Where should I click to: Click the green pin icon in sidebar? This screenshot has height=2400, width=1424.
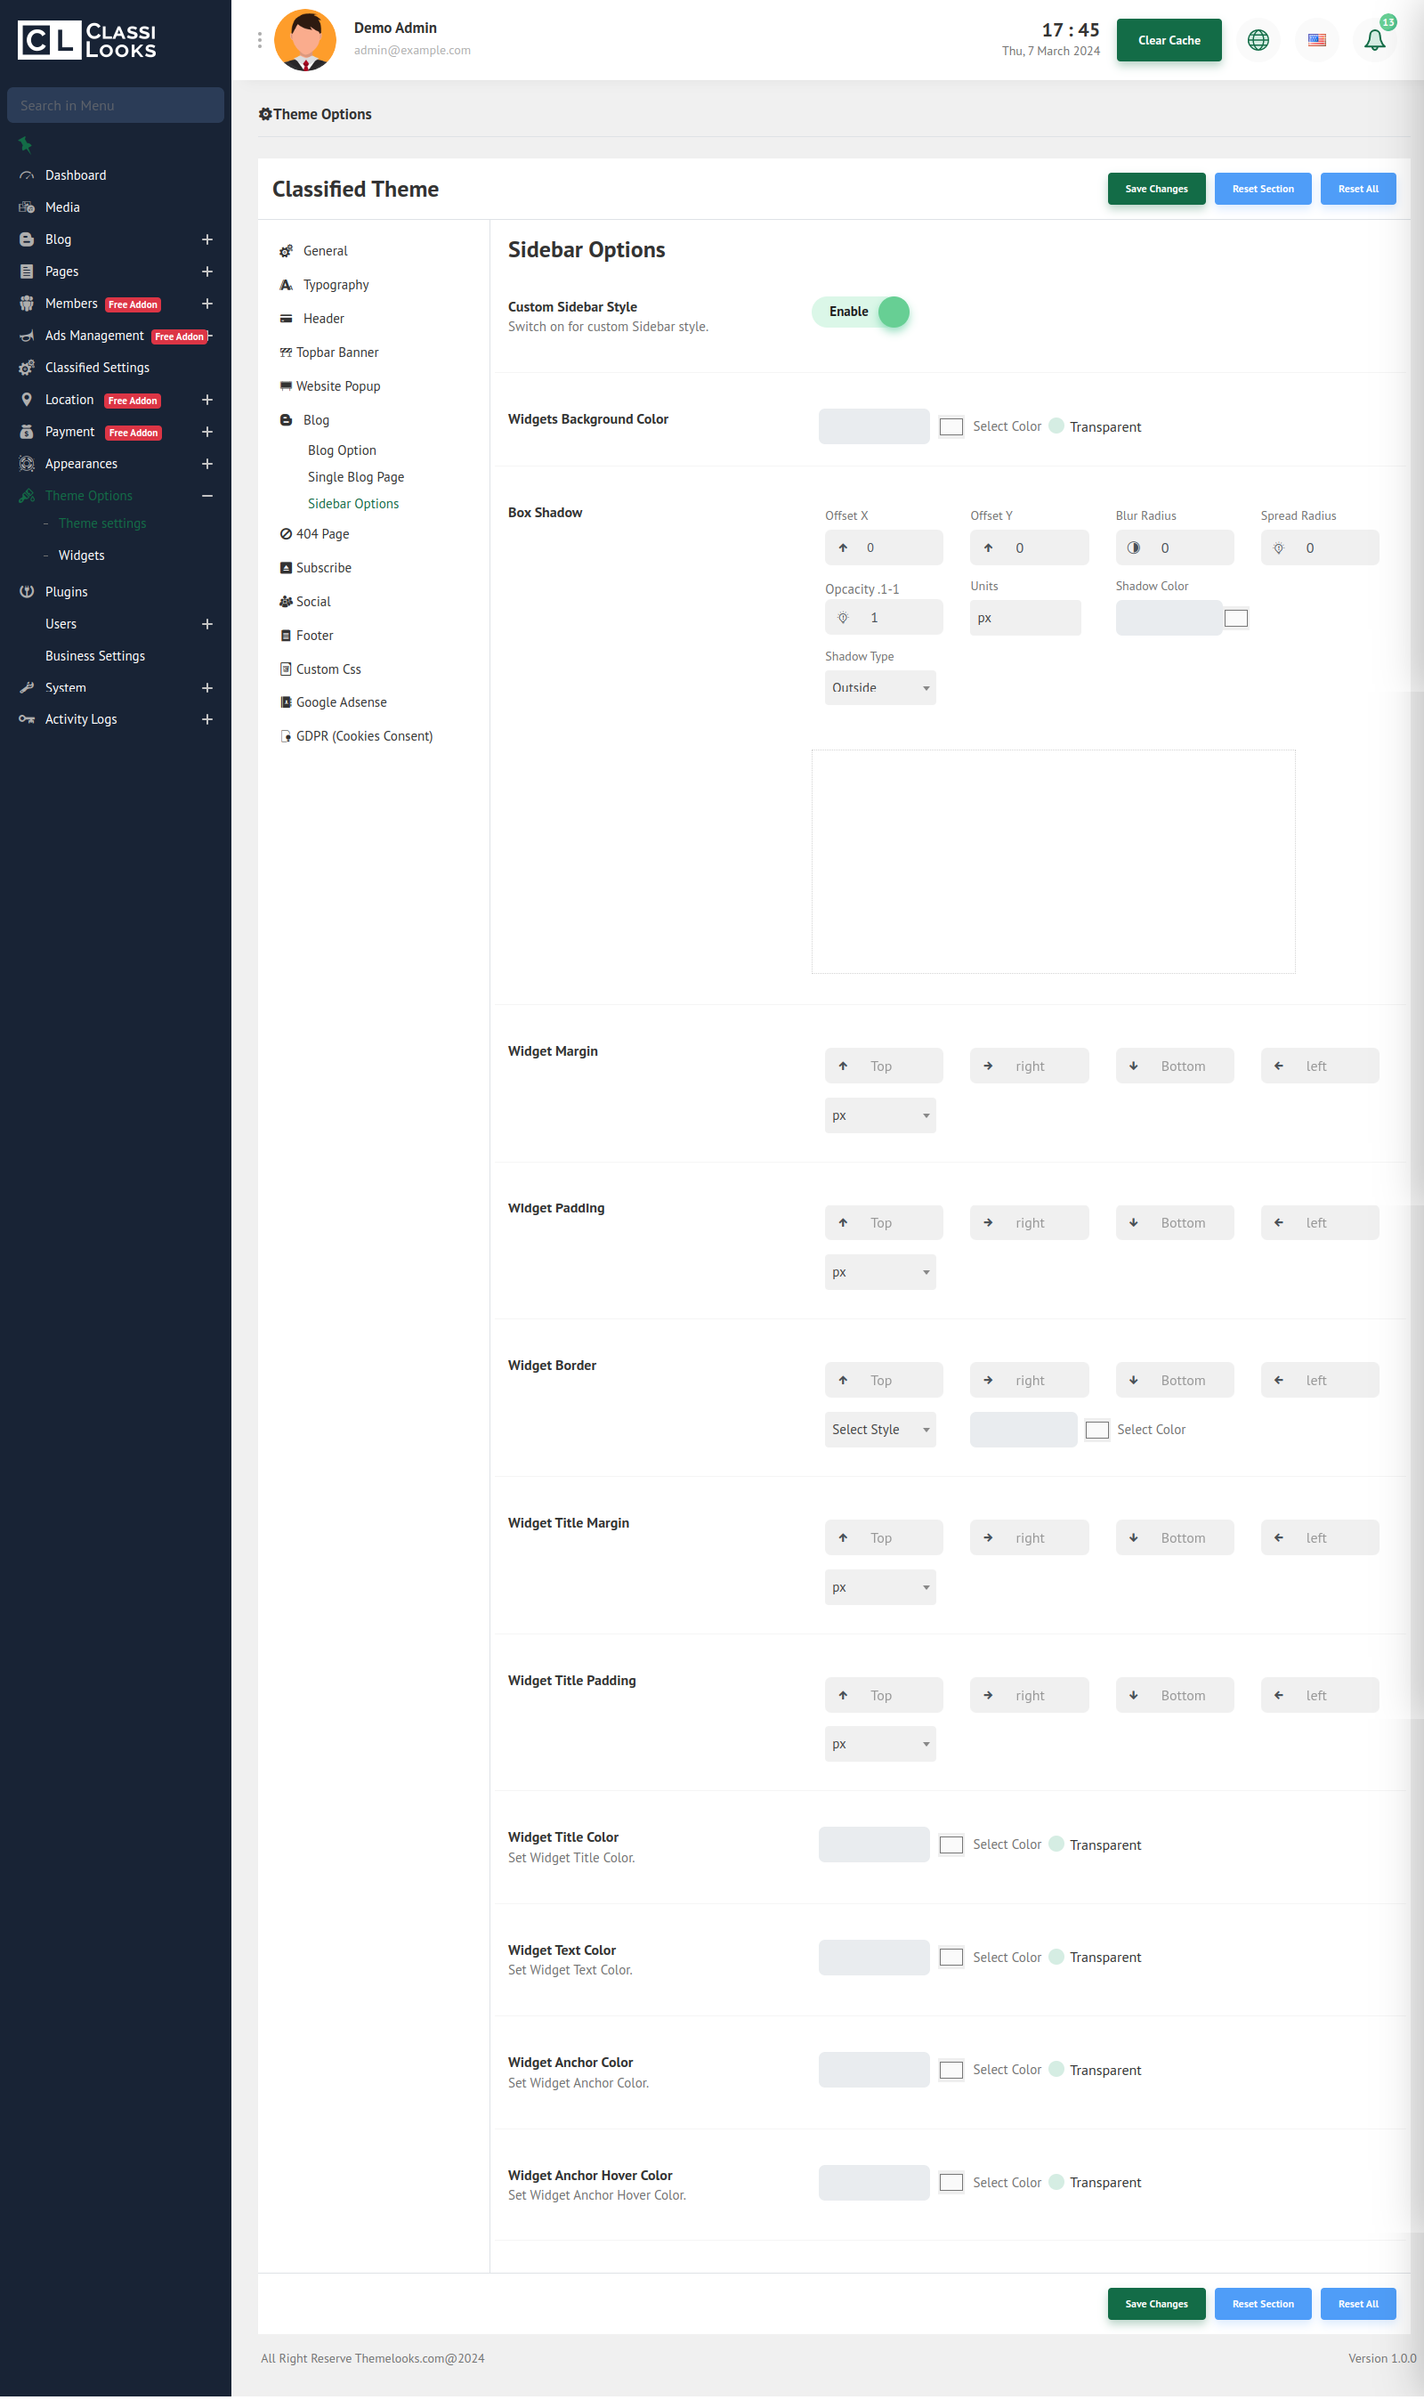pyautogui.click(x=26, y=145)
